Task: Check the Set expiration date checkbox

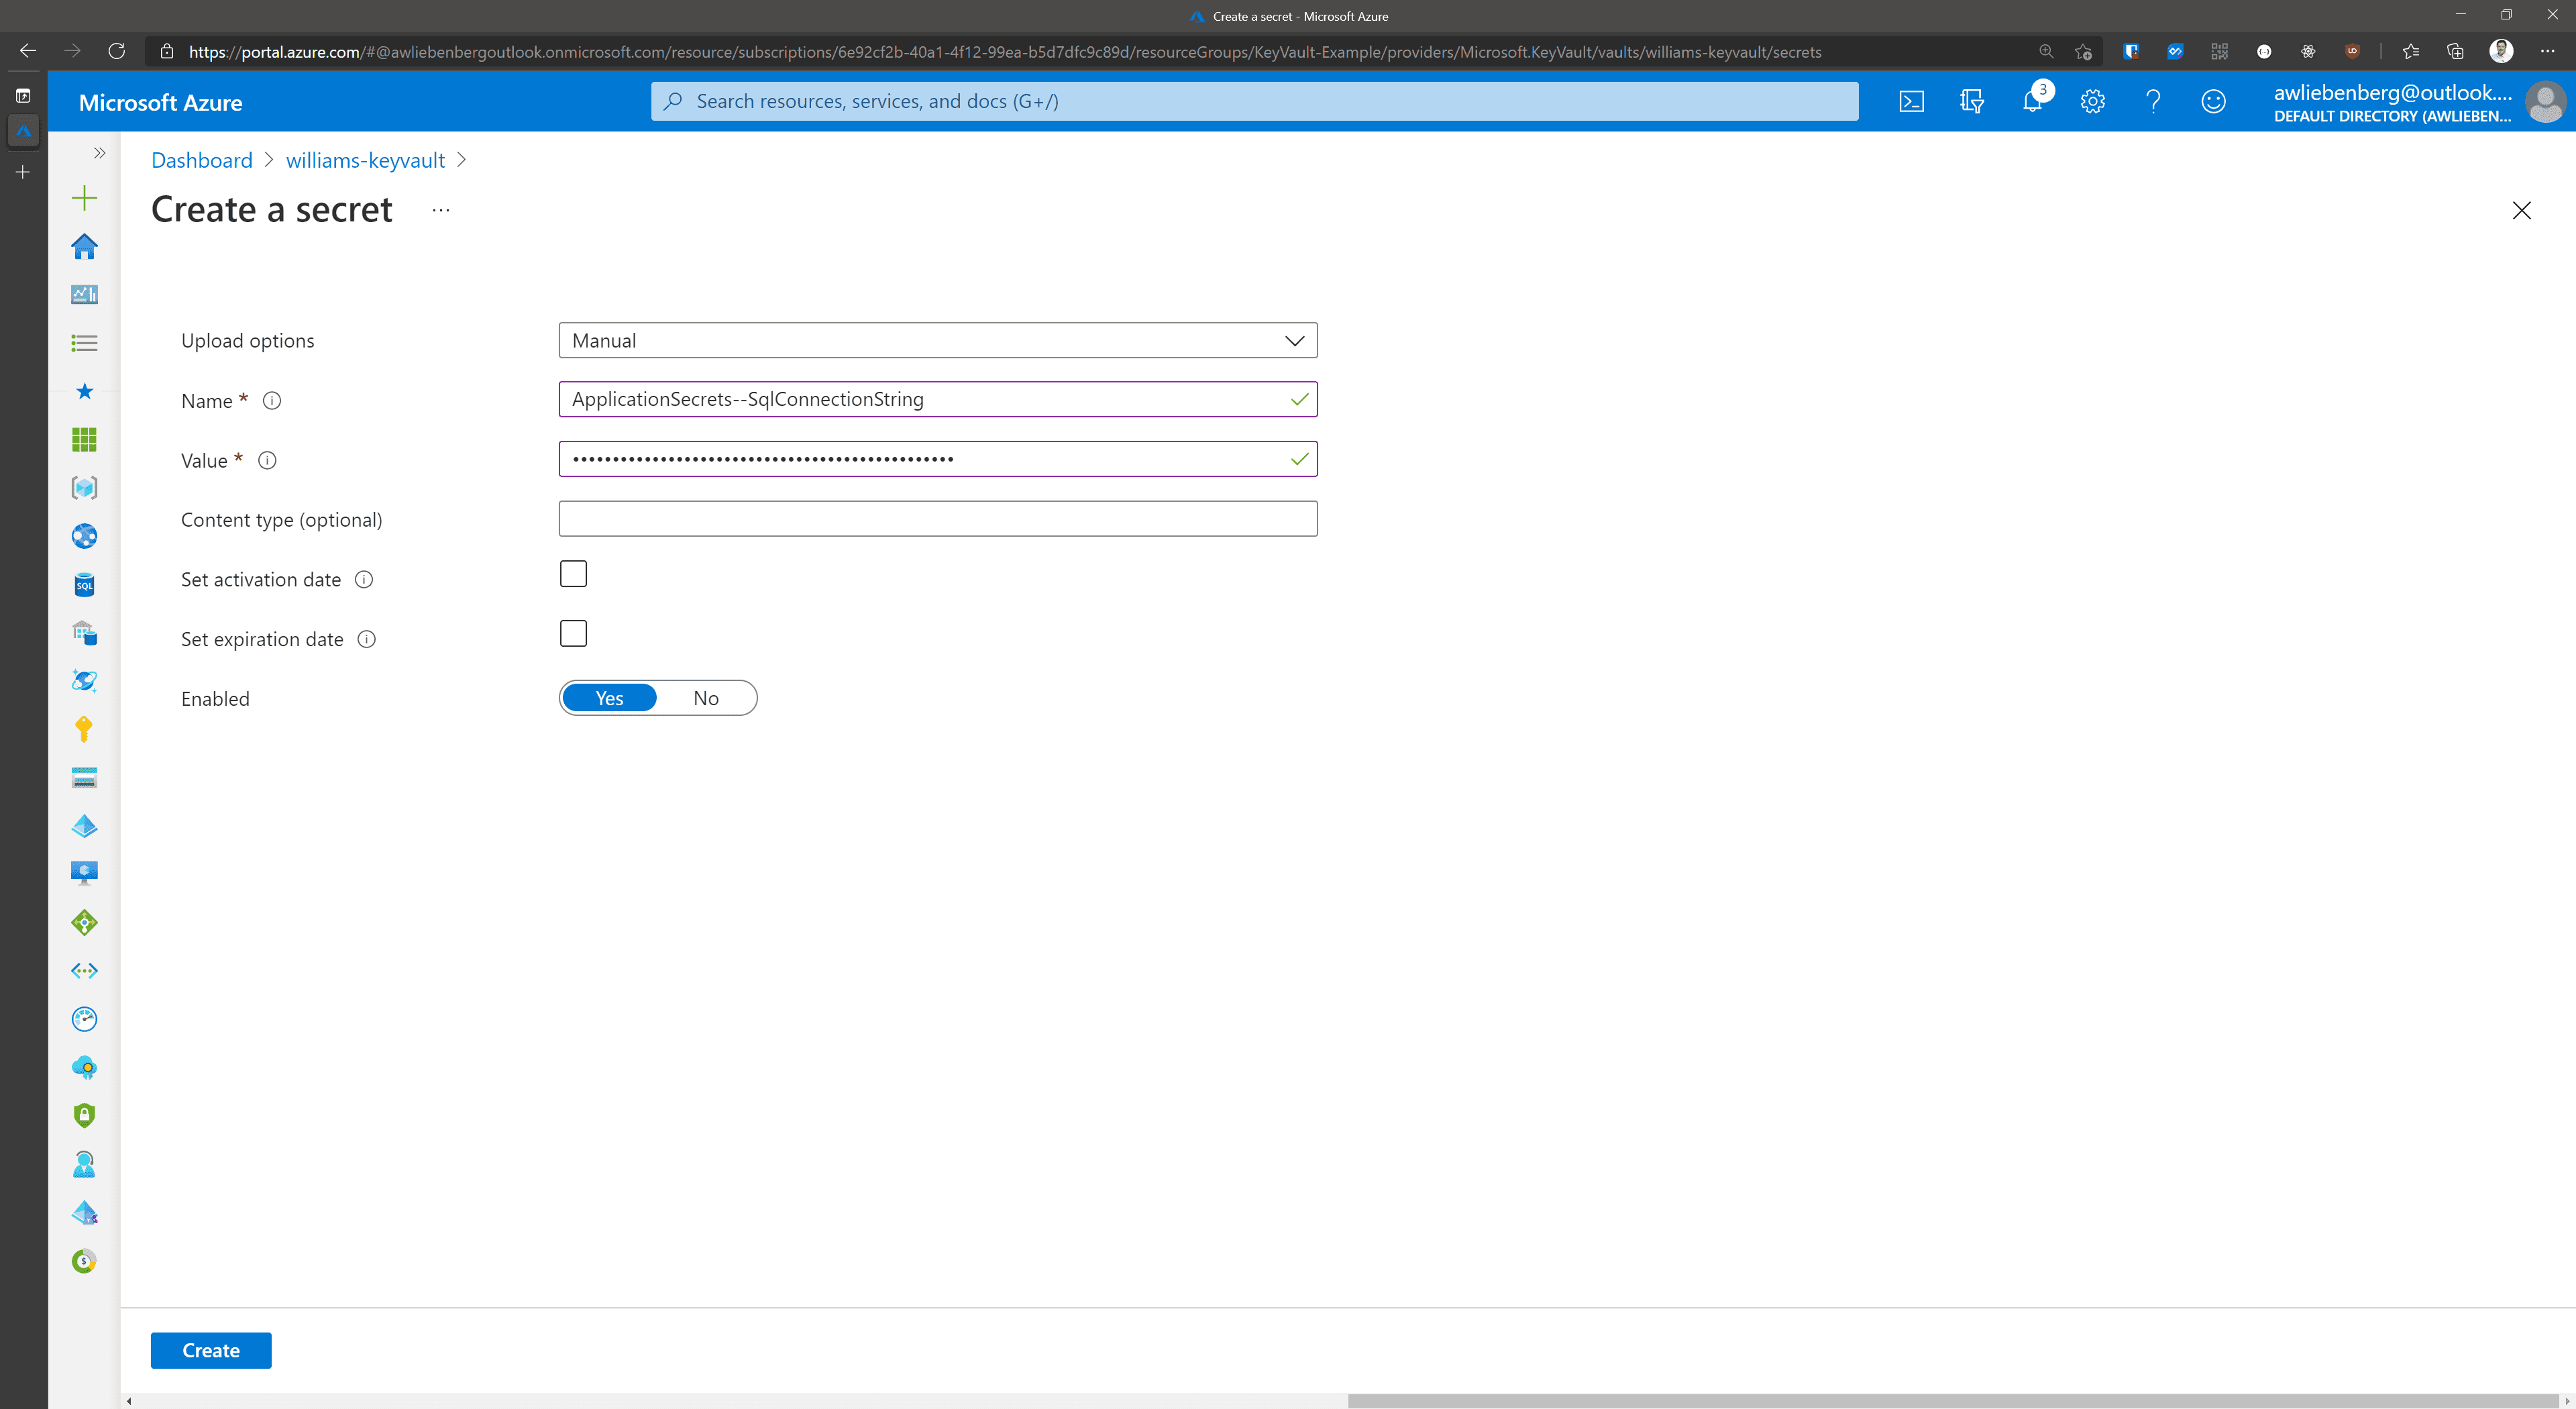Action: pos(573,634)
